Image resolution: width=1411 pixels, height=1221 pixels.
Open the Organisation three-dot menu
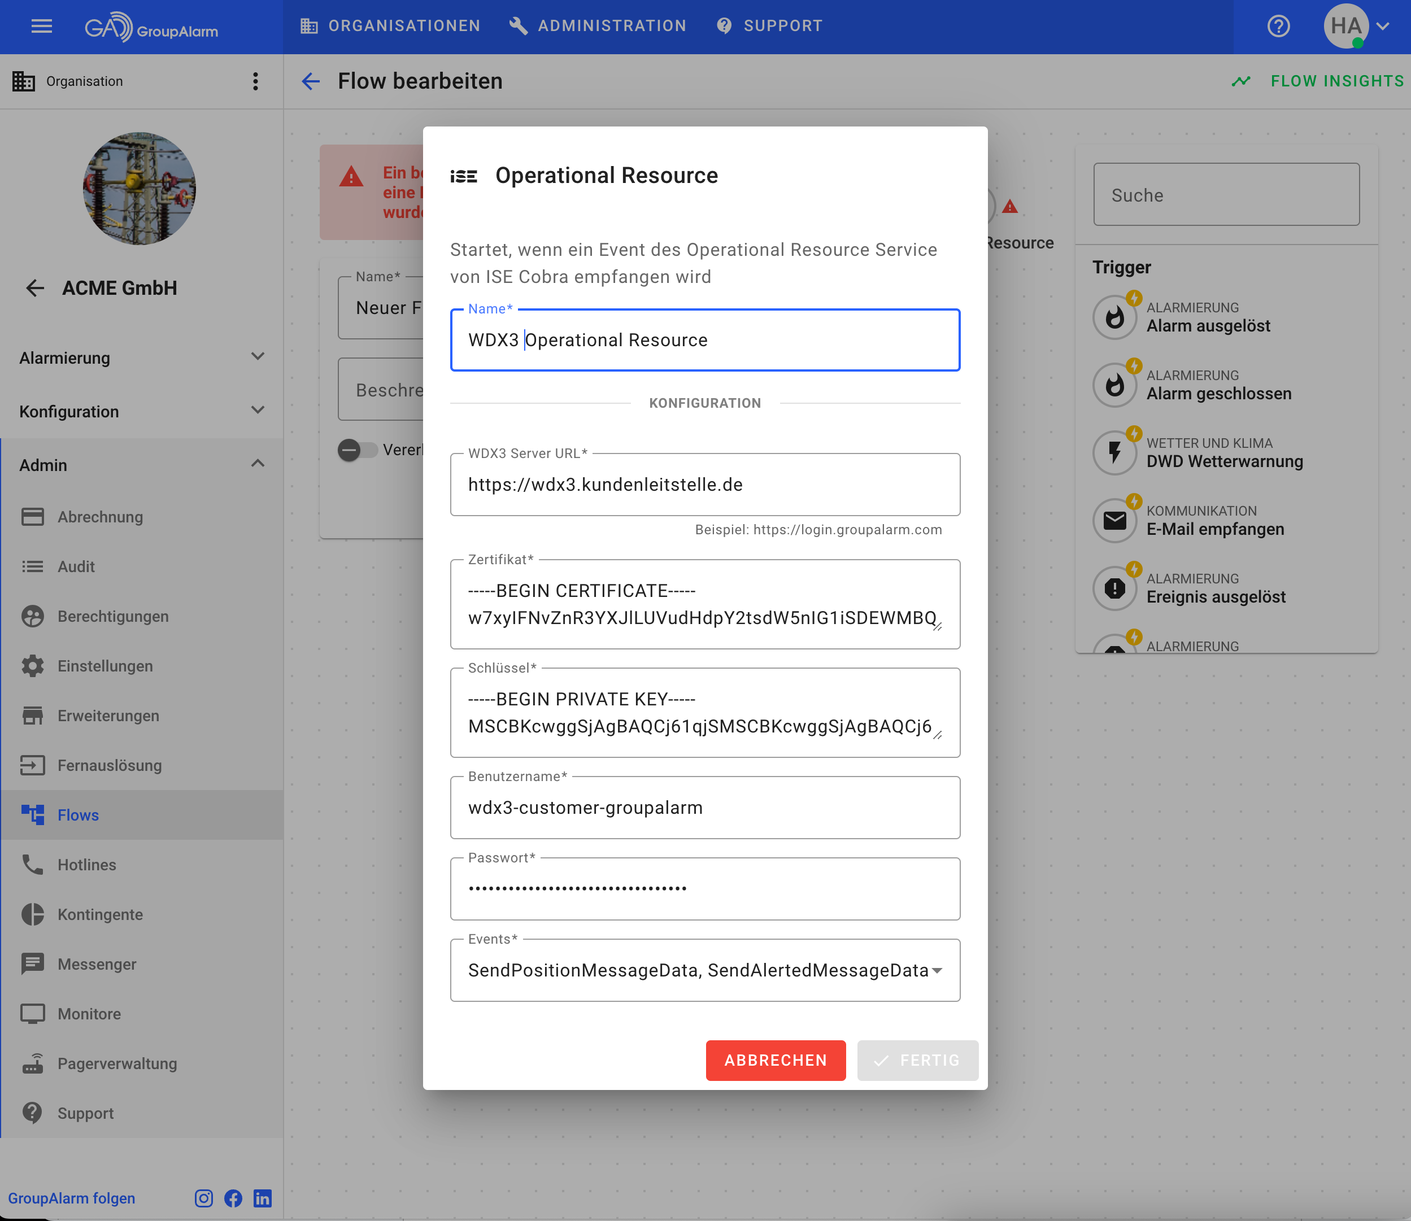[255, 81]
